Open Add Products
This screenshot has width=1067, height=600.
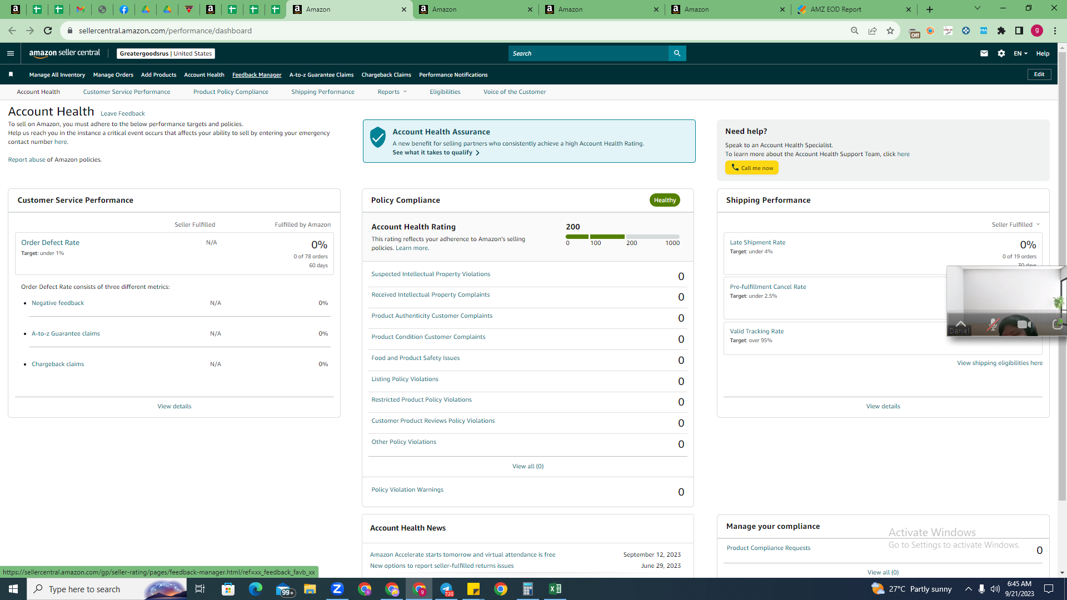[x=158, y=74]
